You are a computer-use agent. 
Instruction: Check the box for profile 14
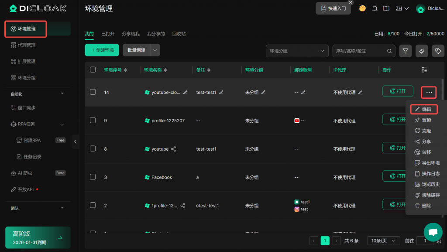[x=93, y=92]
